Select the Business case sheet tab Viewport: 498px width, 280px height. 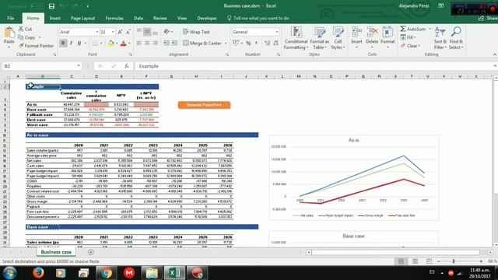coord(56,252)
